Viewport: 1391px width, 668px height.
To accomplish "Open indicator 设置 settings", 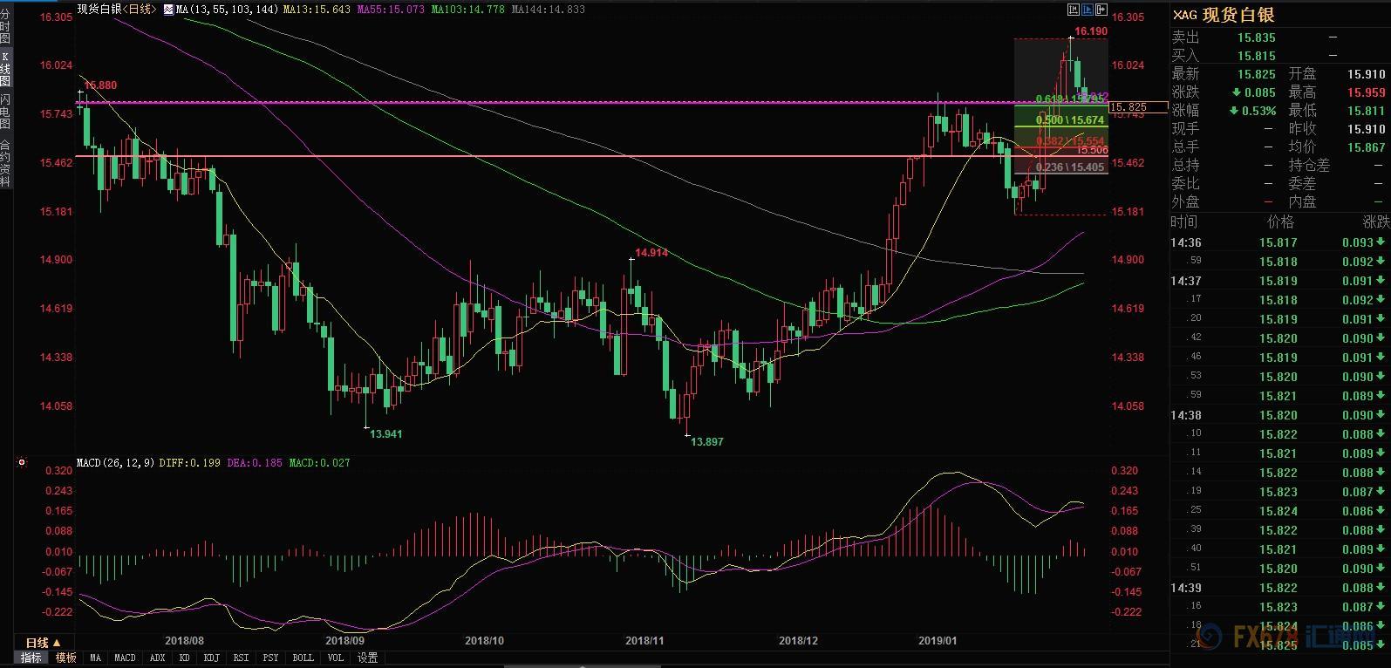I will [x=367, y=658].
